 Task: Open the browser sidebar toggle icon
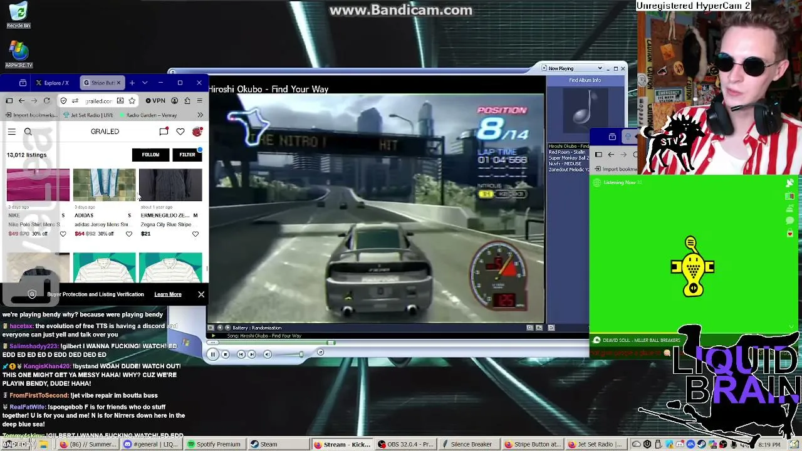[x=9, y=101]
